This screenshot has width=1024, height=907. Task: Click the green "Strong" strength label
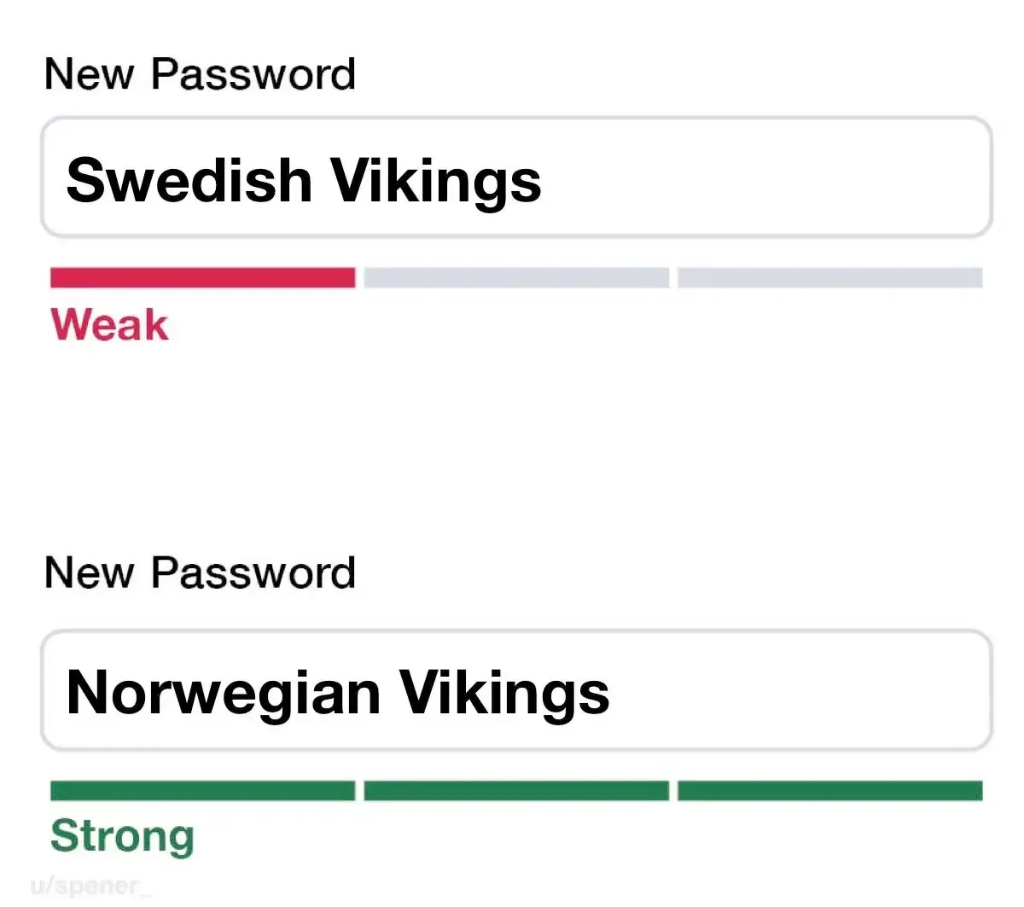(x=122, y=836)
